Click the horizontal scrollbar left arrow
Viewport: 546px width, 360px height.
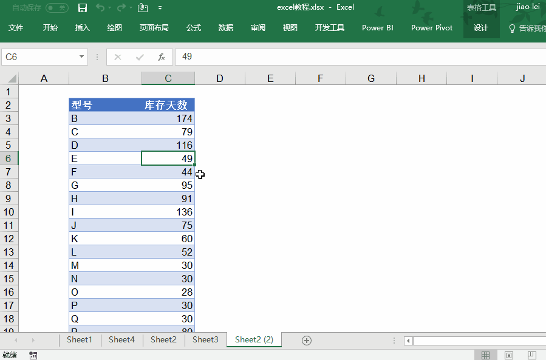pos(409,341)
